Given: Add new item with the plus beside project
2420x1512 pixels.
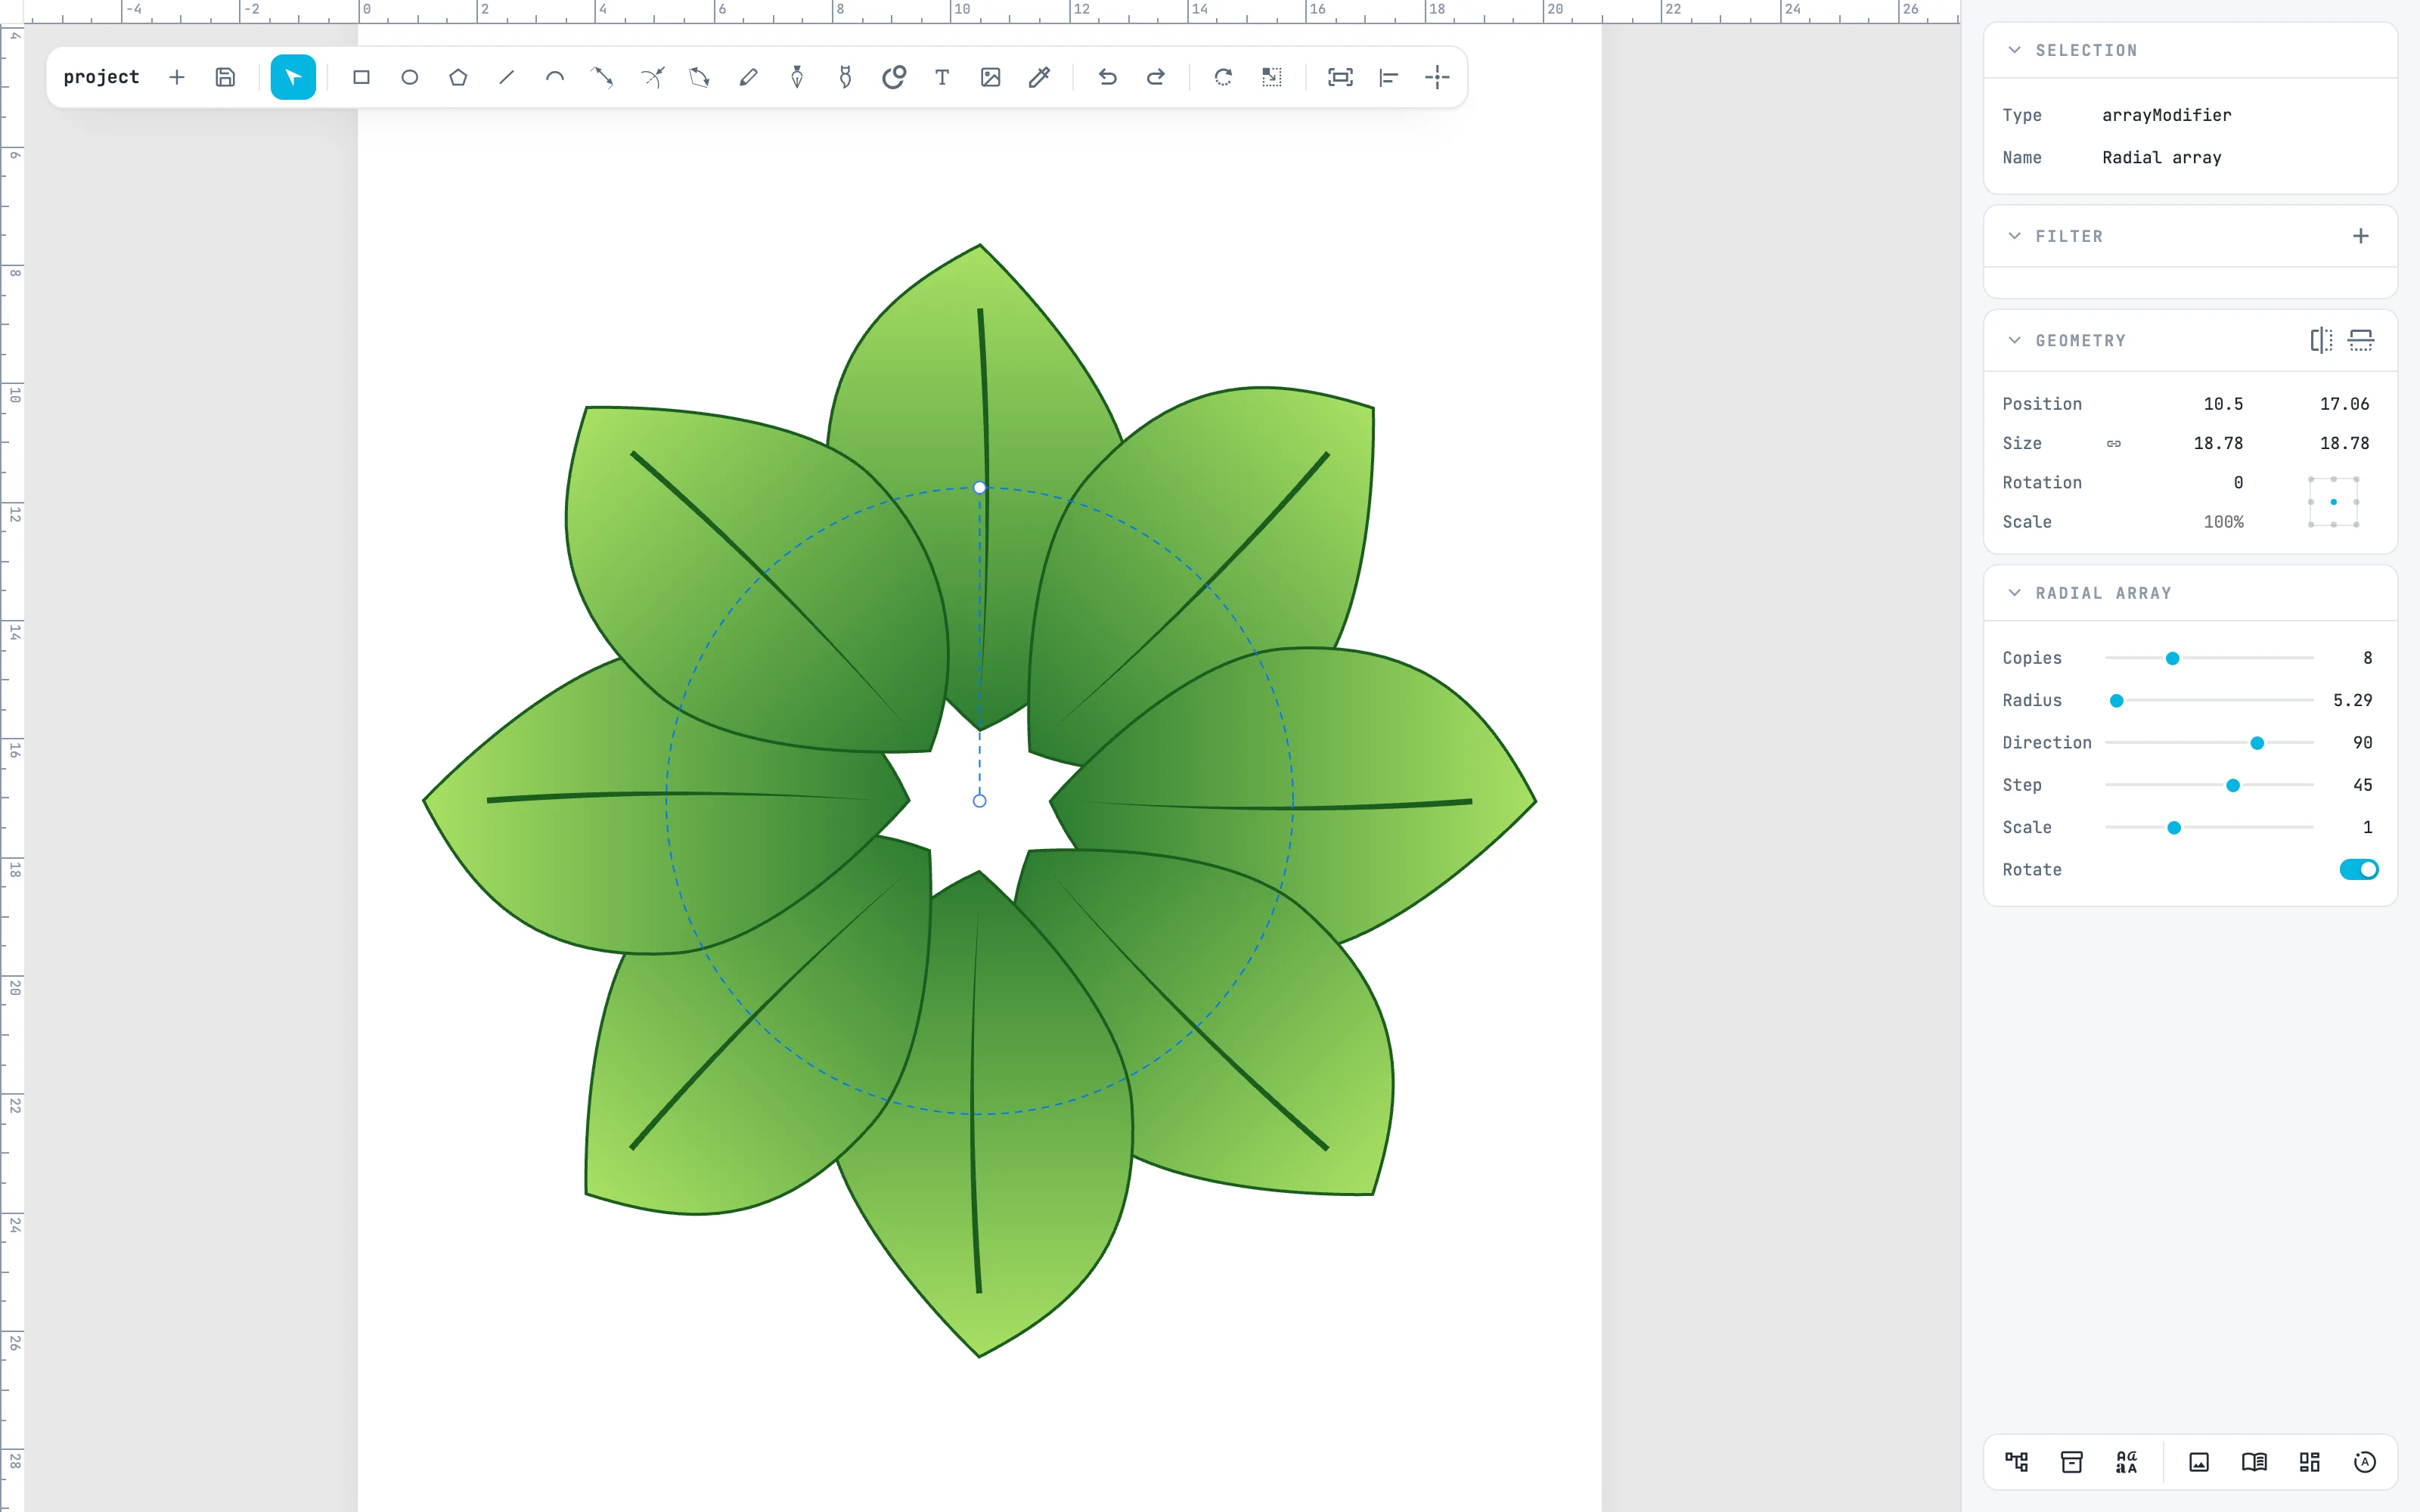Looking at the screenshot, I should (177, 77).
